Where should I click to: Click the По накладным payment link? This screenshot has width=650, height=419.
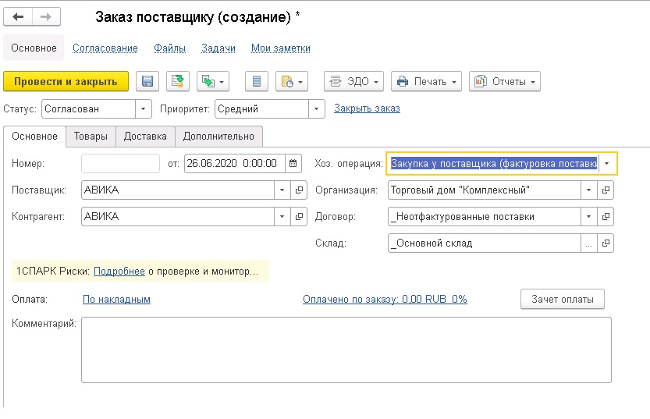point(116,299)
